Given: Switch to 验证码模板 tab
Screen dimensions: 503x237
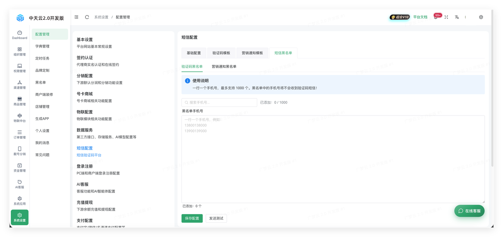Looking at the screenshot, I should (221, 53).
